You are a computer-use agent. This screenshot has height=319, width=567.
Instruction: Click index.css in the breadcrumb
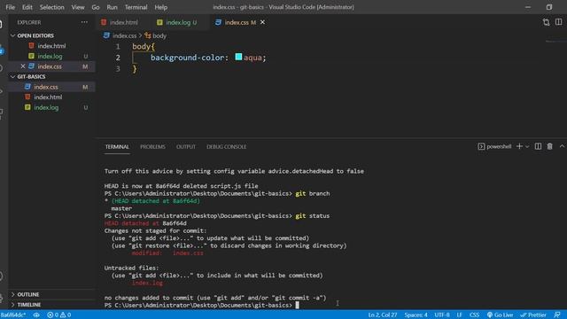point(124,35)
